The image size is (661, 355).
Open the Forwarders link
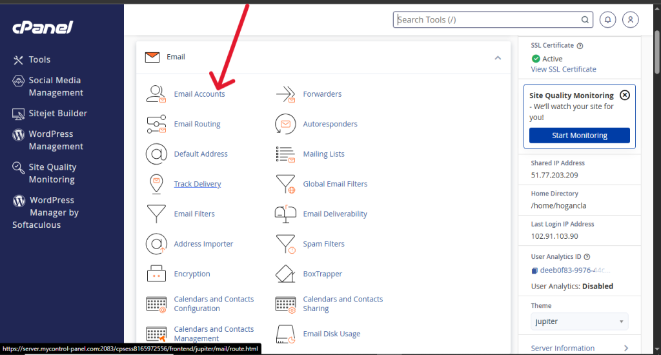tap(322, 94)
